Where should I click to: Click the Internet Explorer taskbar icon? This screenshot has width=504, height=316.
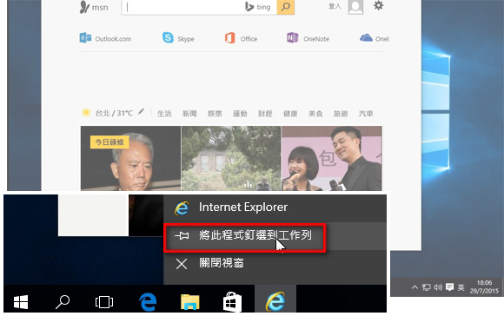[x=275, y=301]
